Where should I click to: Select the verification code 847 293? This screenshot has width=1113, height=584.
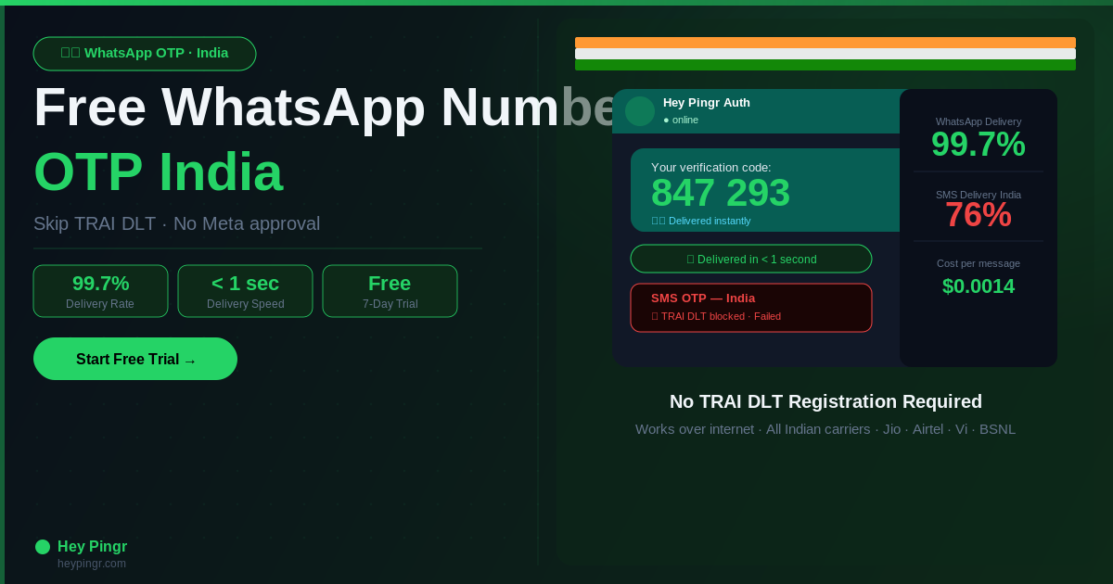(x=721, y=193)
